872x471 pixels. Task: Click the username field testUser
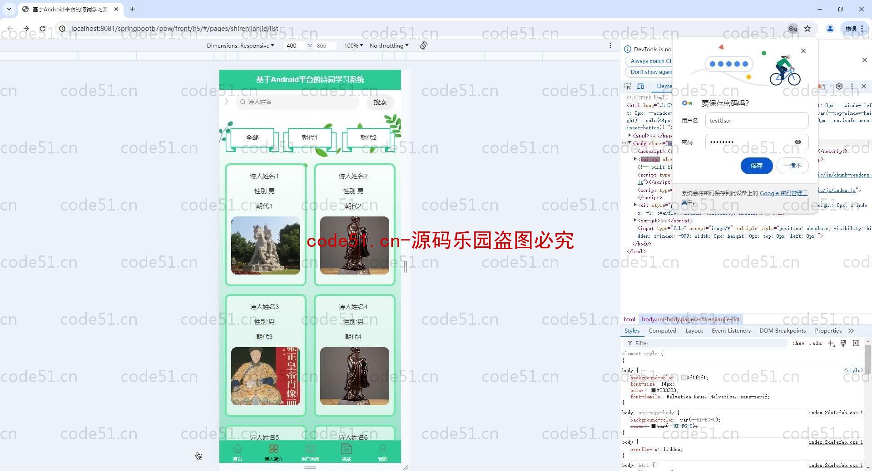(x=757, y=120)
